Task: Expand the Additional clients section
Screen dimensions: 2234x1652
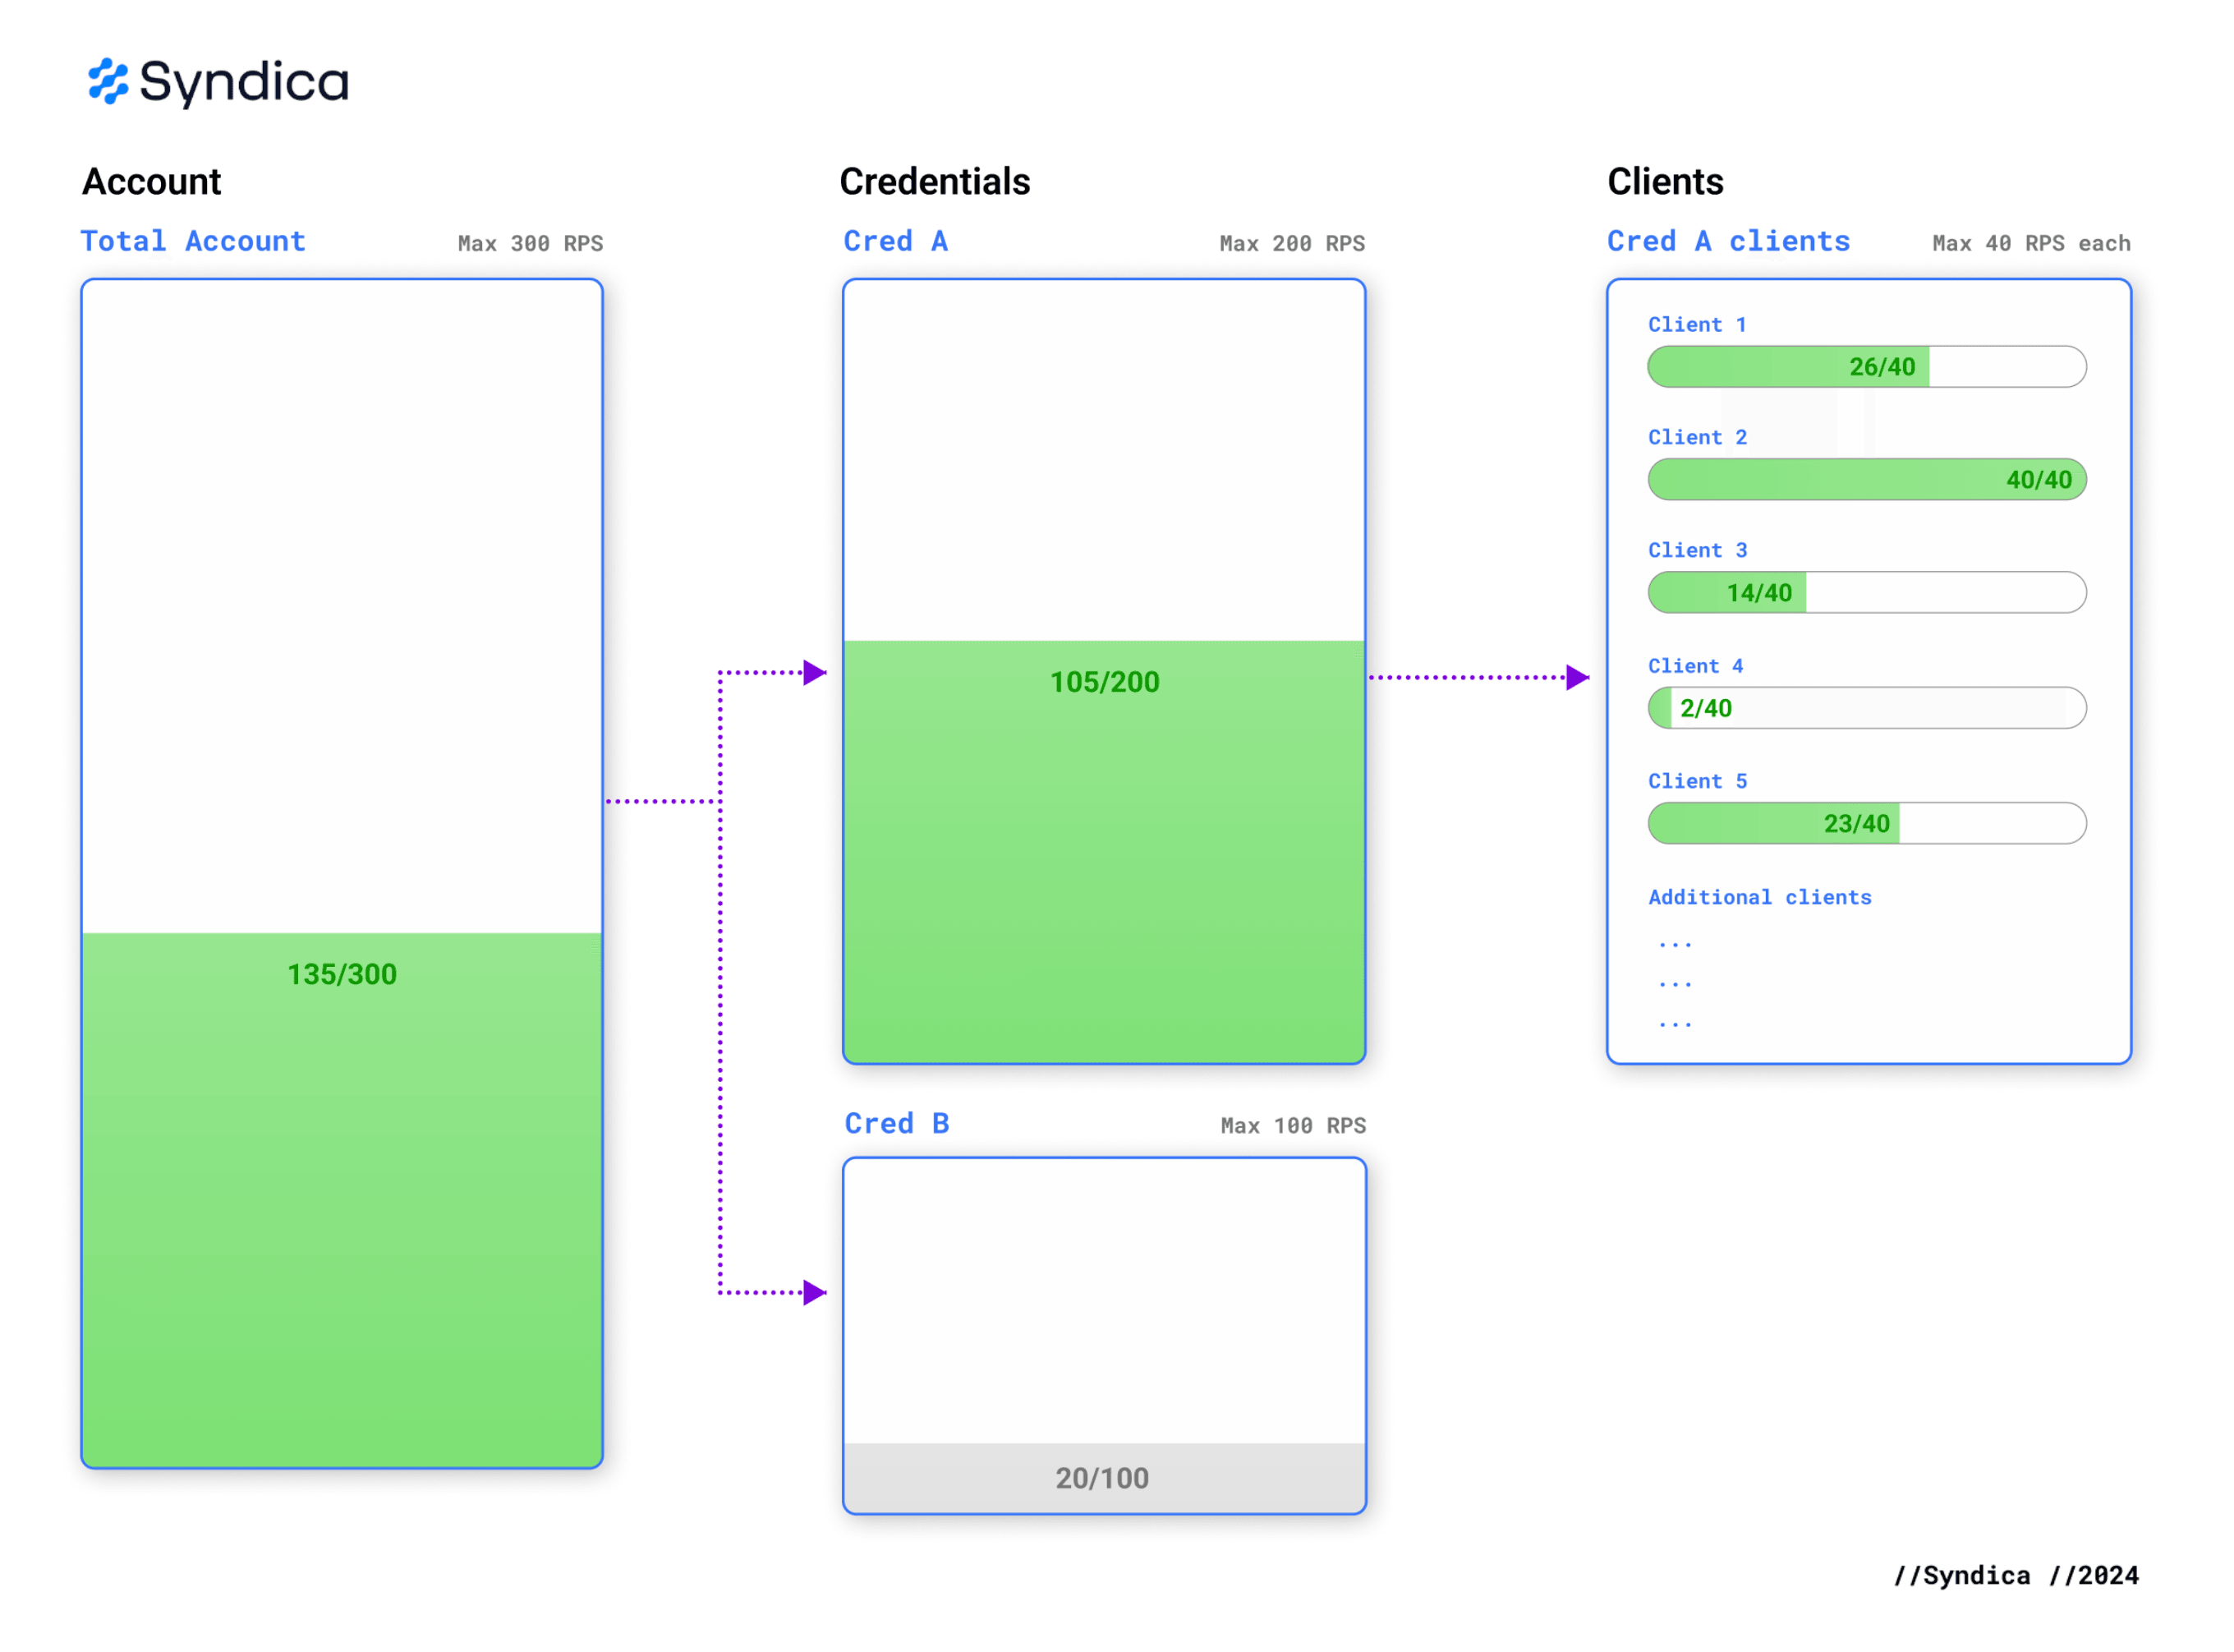Action: tap(1759, 897)
